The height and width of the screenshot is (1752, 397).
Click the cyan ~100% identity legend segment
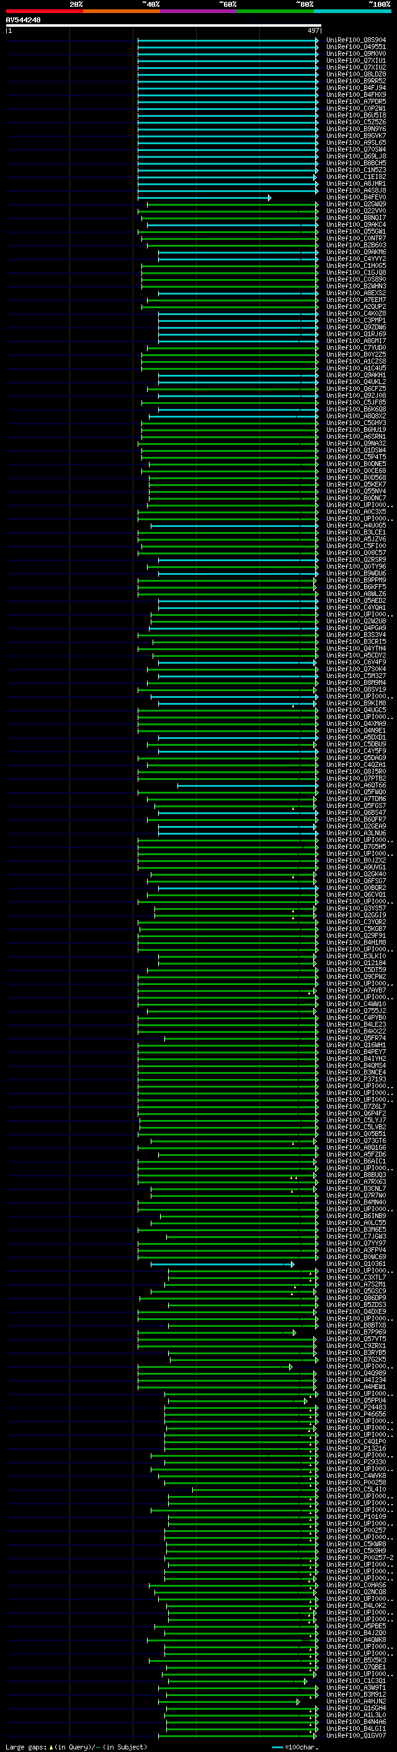tap(353, 11)
